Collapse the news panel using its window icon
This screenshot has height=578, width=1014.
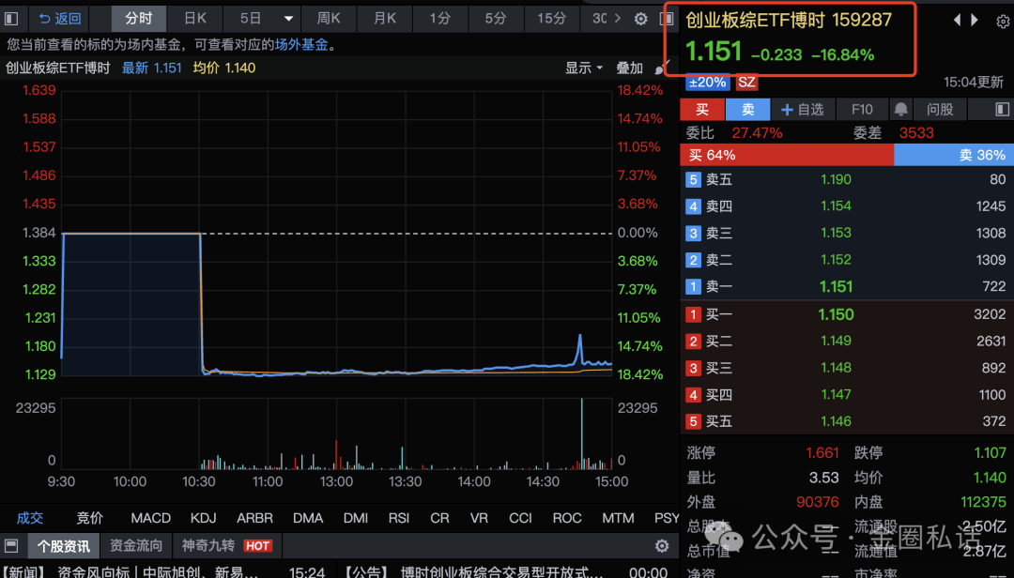[12, 546]
